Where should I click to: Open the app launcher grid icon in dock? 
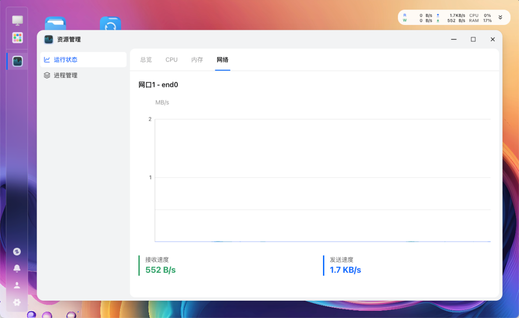(17, 37)
